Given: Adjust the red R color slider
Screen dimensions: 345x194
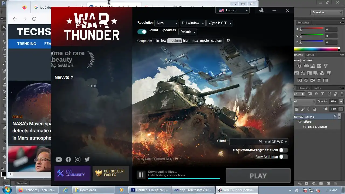Looking at the screenshot, I should (312, 29).
